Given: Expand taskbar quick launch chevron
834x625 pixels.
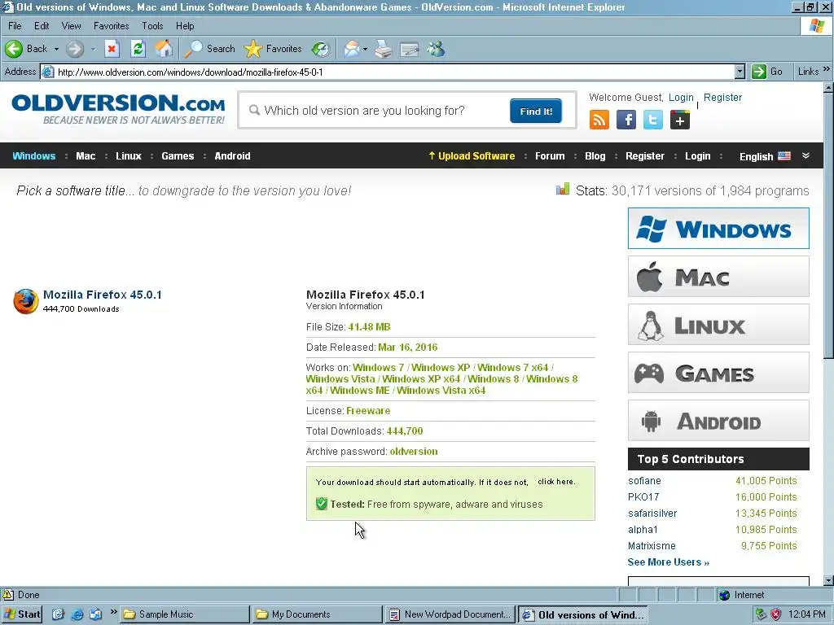Looking at the screenshot, I should (113, 612).
